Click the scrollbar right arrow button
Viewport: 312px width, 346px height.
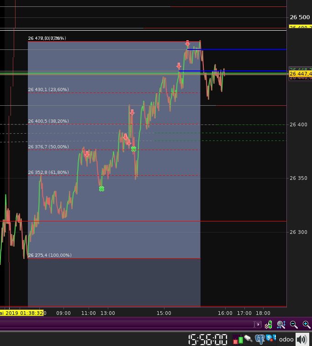[x=258, y=324]
